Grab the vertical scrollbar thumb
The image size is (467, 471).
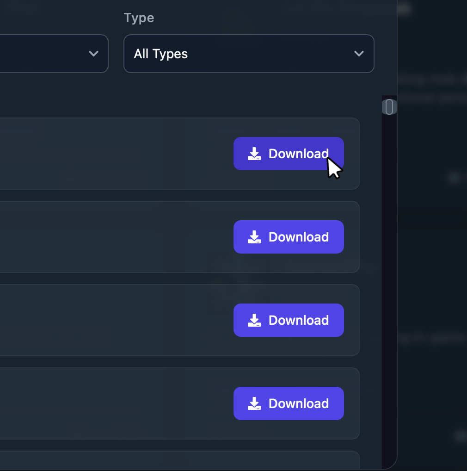[x=389, y=107]
